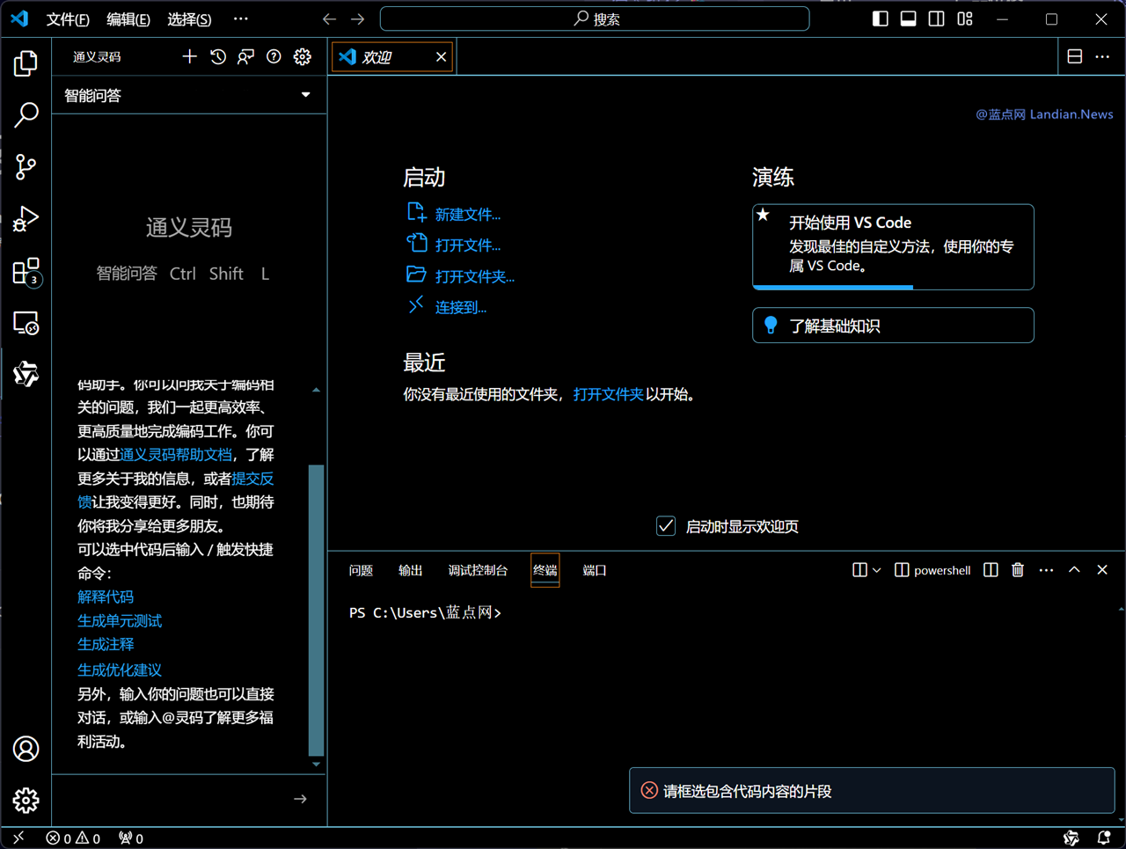Image resolution: width=1126 pixels, height=849 pixels.
Task: Open the Accounts menu icon
Action: [x=26, y=749]
